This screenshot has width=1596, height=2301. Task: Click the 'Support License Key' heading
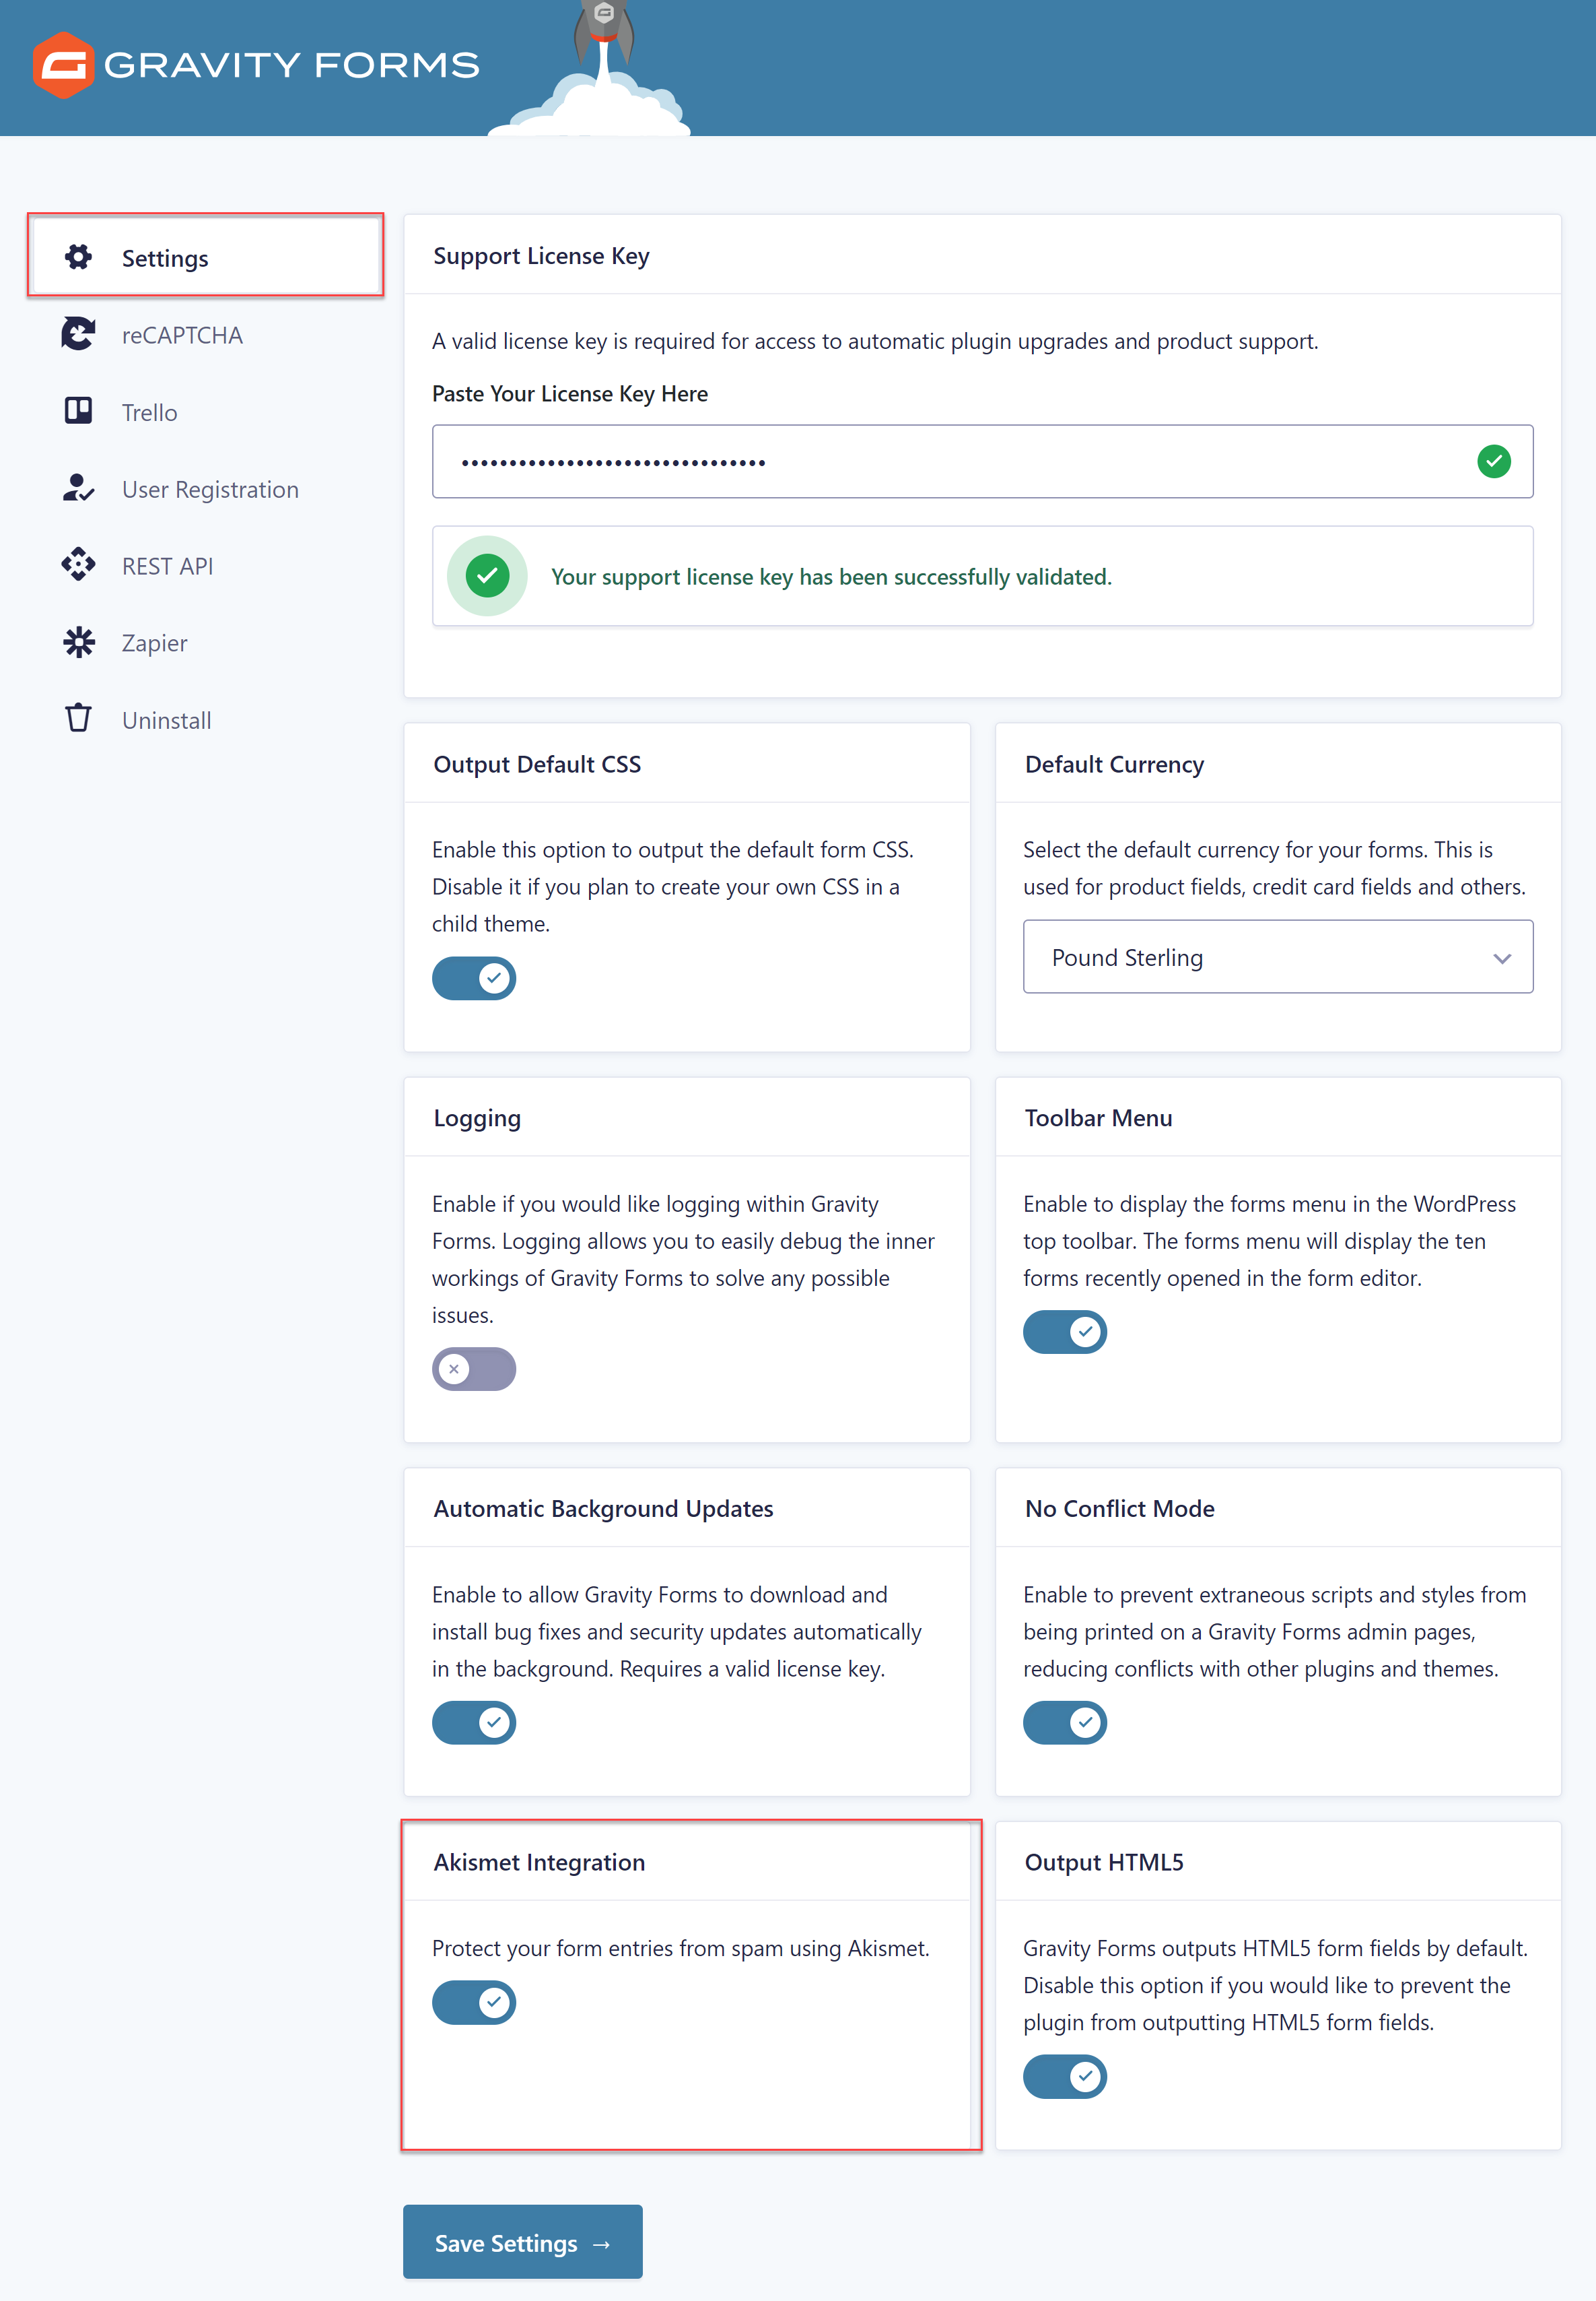point(541,256)
